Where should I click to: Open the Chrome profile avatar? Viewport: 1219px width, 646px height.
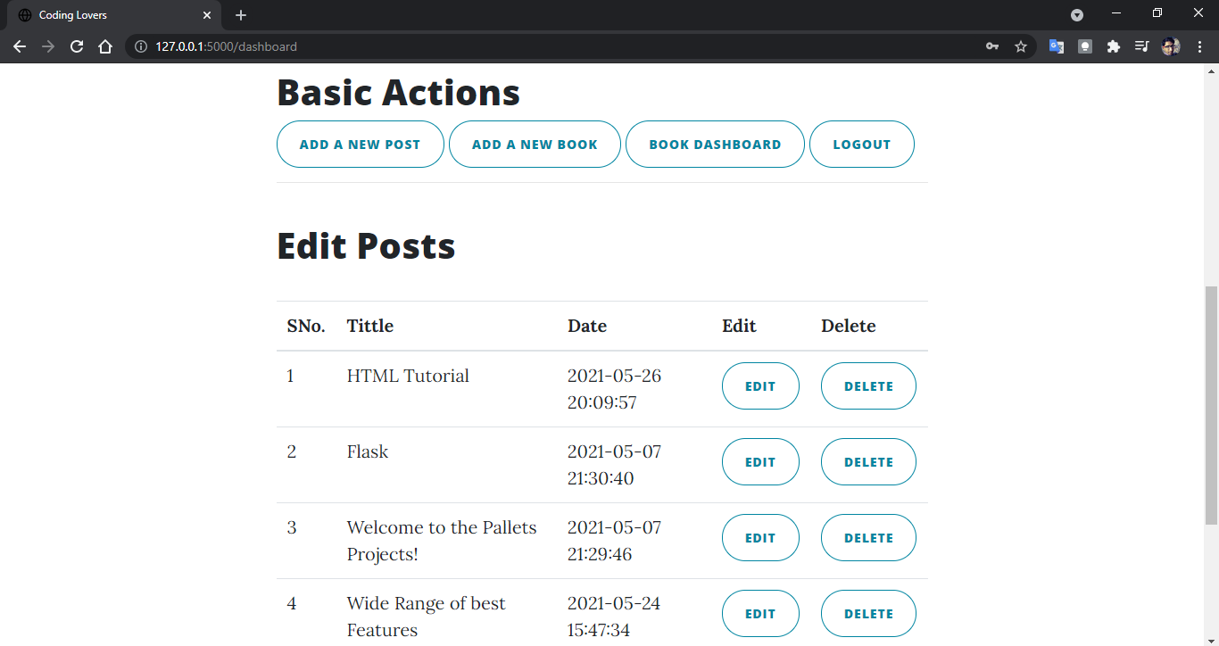[1171, 46]
